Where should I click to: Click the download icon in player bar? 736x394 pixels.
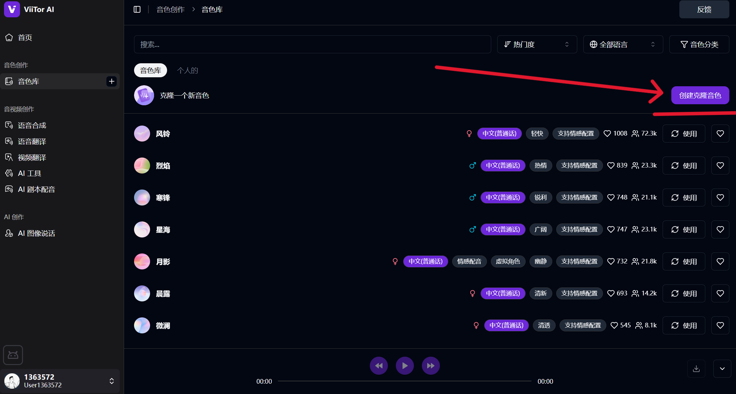click(x=696, y=369)
